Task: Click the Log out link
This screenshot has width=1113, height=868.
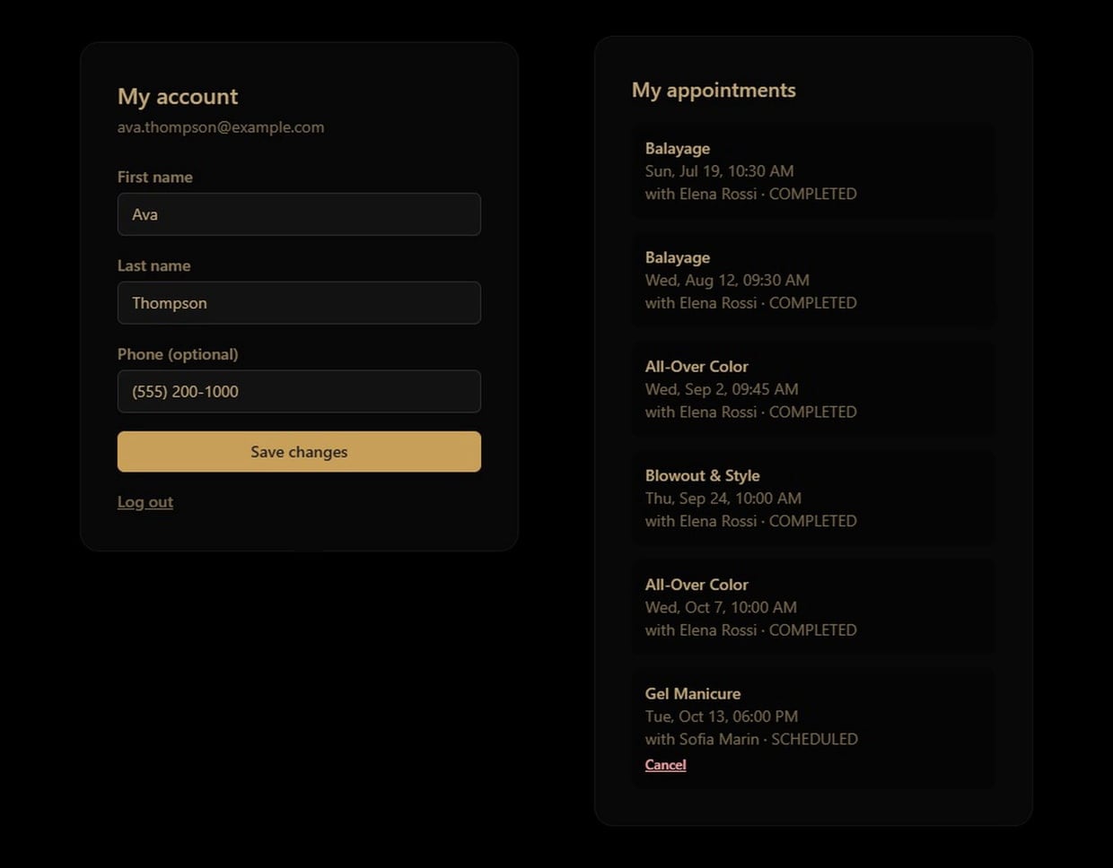Action: 145,502
